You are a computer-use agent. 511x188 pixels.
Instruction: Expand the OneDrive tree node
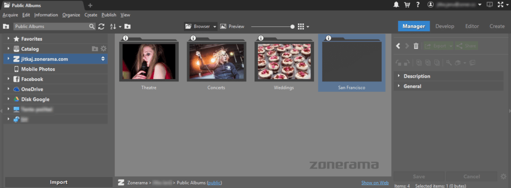(x=8, y=89)
